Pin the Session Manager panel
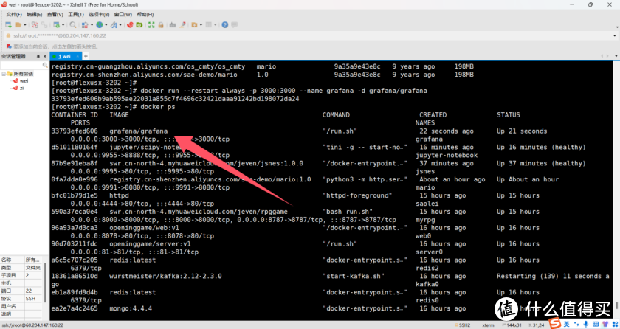The width and height of the screenshot is (620, 329). pos(36,56)
